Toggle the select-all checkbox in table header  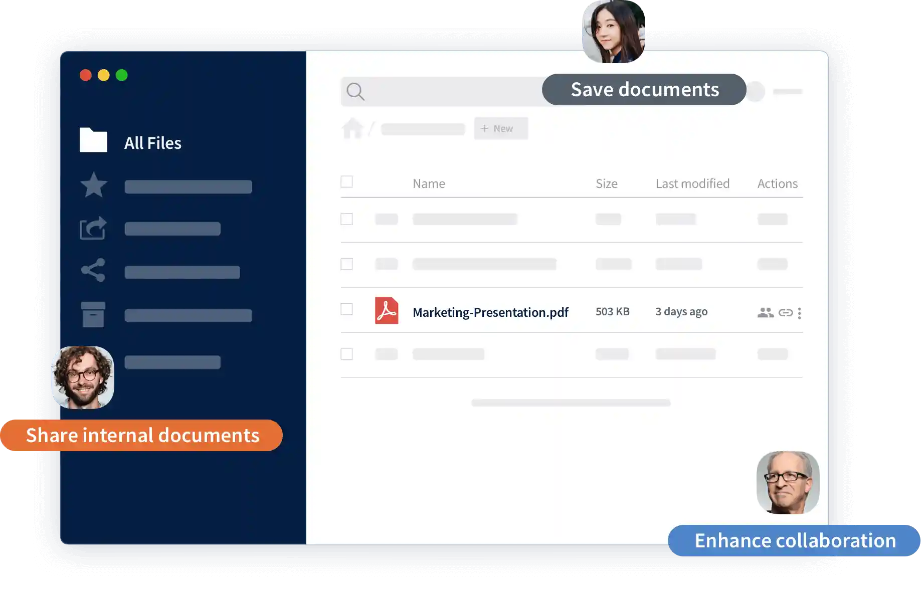(x=347, y=181)
